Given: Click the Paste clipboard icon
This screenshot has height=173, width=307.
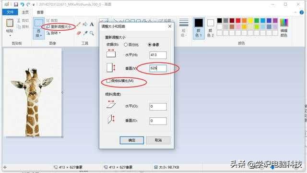Looking at the screenshot, I should click(x=10, y=23).
